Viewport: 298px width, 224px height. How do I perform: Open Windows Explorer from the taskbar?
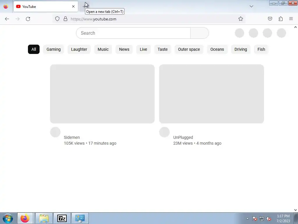pos(44,218)
